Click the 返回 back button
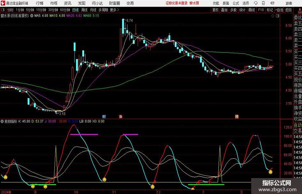 click(288, 10)
